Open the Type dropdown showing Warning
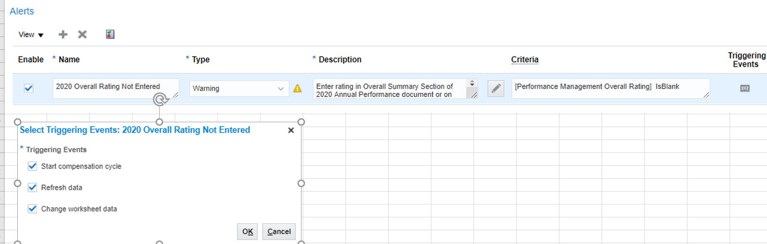 tap(239, 88)
